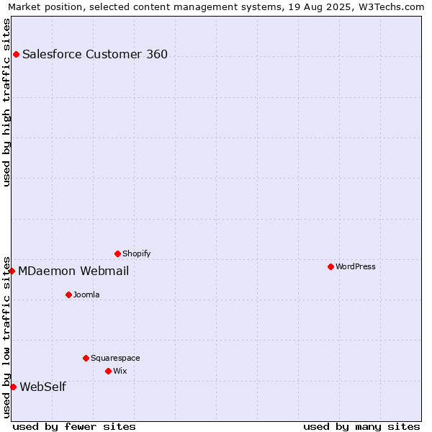Viewport: 432px width, 432px height.
Task: Click the Wix red data point
Action: pos(108,371)
